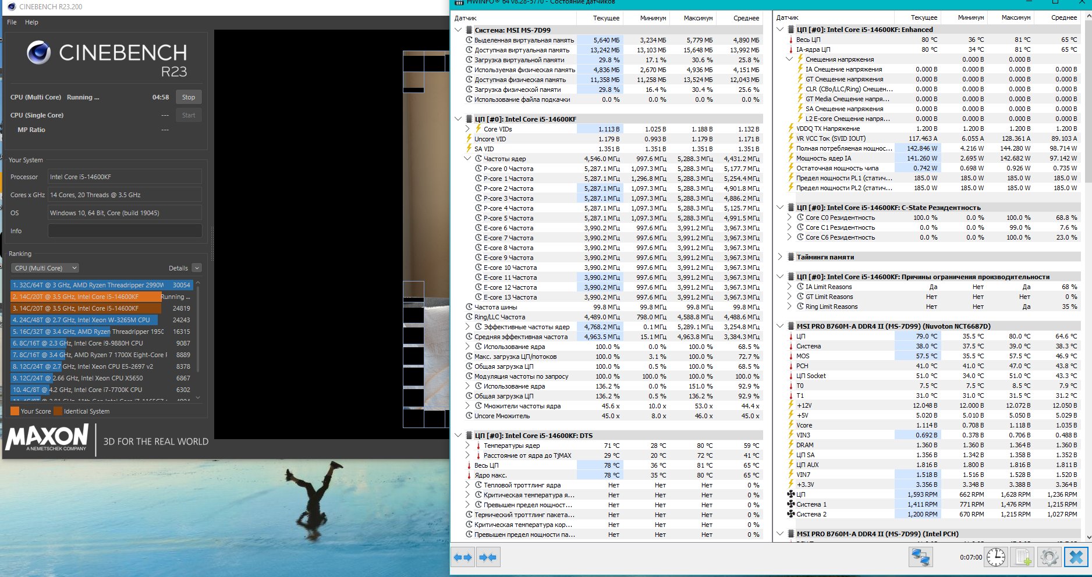
Task: Click the Датчик column header in left HWiNFO panel
Action: point(514,18)
